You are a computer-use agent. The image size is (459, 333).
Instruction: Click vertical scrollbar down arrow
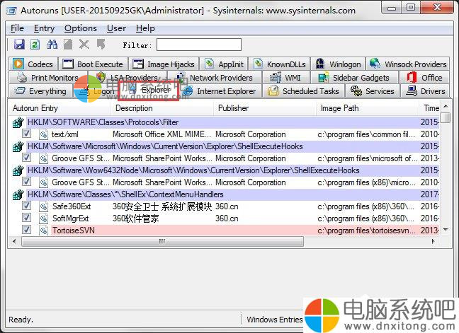[446, 230]
